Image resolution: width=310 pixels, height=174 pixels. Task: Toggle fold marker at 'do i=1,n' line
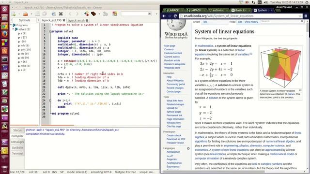click(x=50, y=101)
